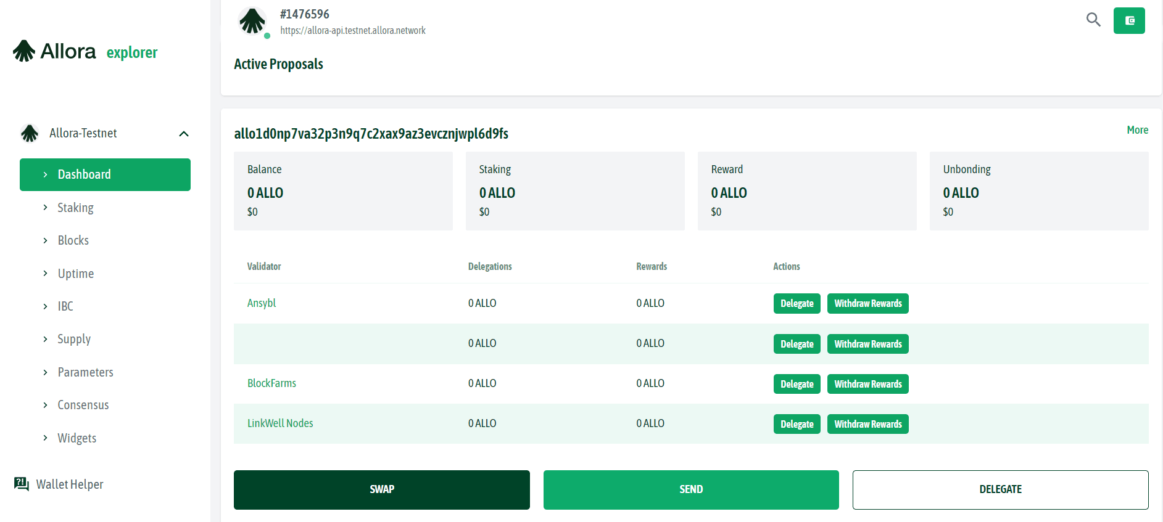Screen dimensions: 1163x522
Task: Click the Allora explorer logo
Action: click(x=85, y=51)
